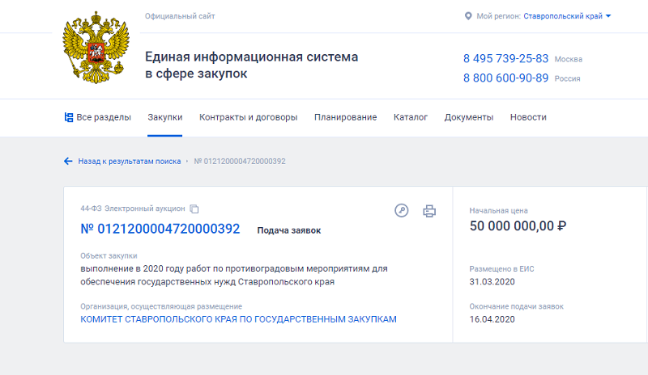
Task: Click the Moscow phone number 8 495 739-25-83
Action: click(505, 59)
